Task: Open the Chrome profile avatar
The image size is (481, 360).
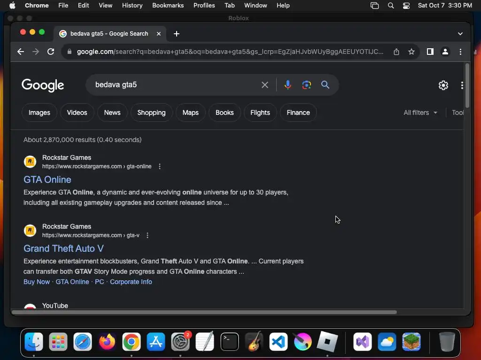Action: 445,52
